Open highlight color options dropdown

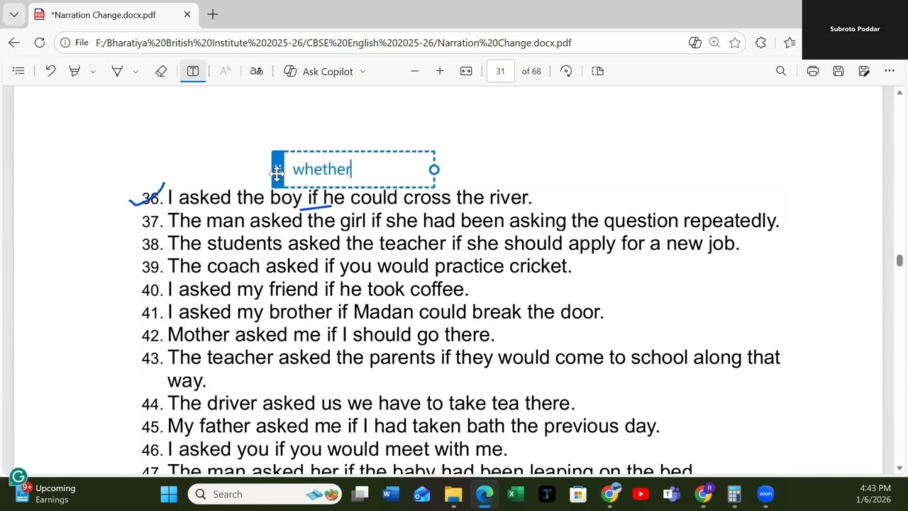click(x=93, y=71)
